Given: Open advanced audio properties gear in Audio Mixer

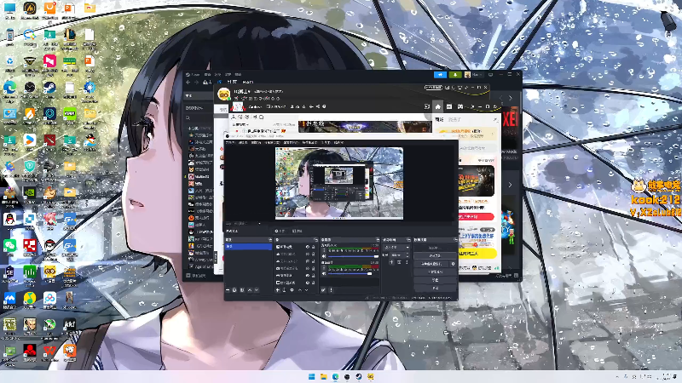Looking at the screenshot, I should pyautogui.click(x=323, y=290).
